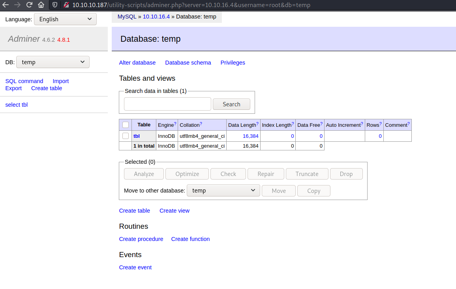Expand the DB selector showing temp

tap(53, 62)
